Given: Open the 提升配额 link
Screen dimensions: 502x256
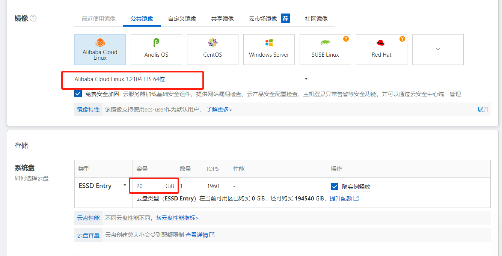Looking at the screenshot, I should tap(344, 198).
